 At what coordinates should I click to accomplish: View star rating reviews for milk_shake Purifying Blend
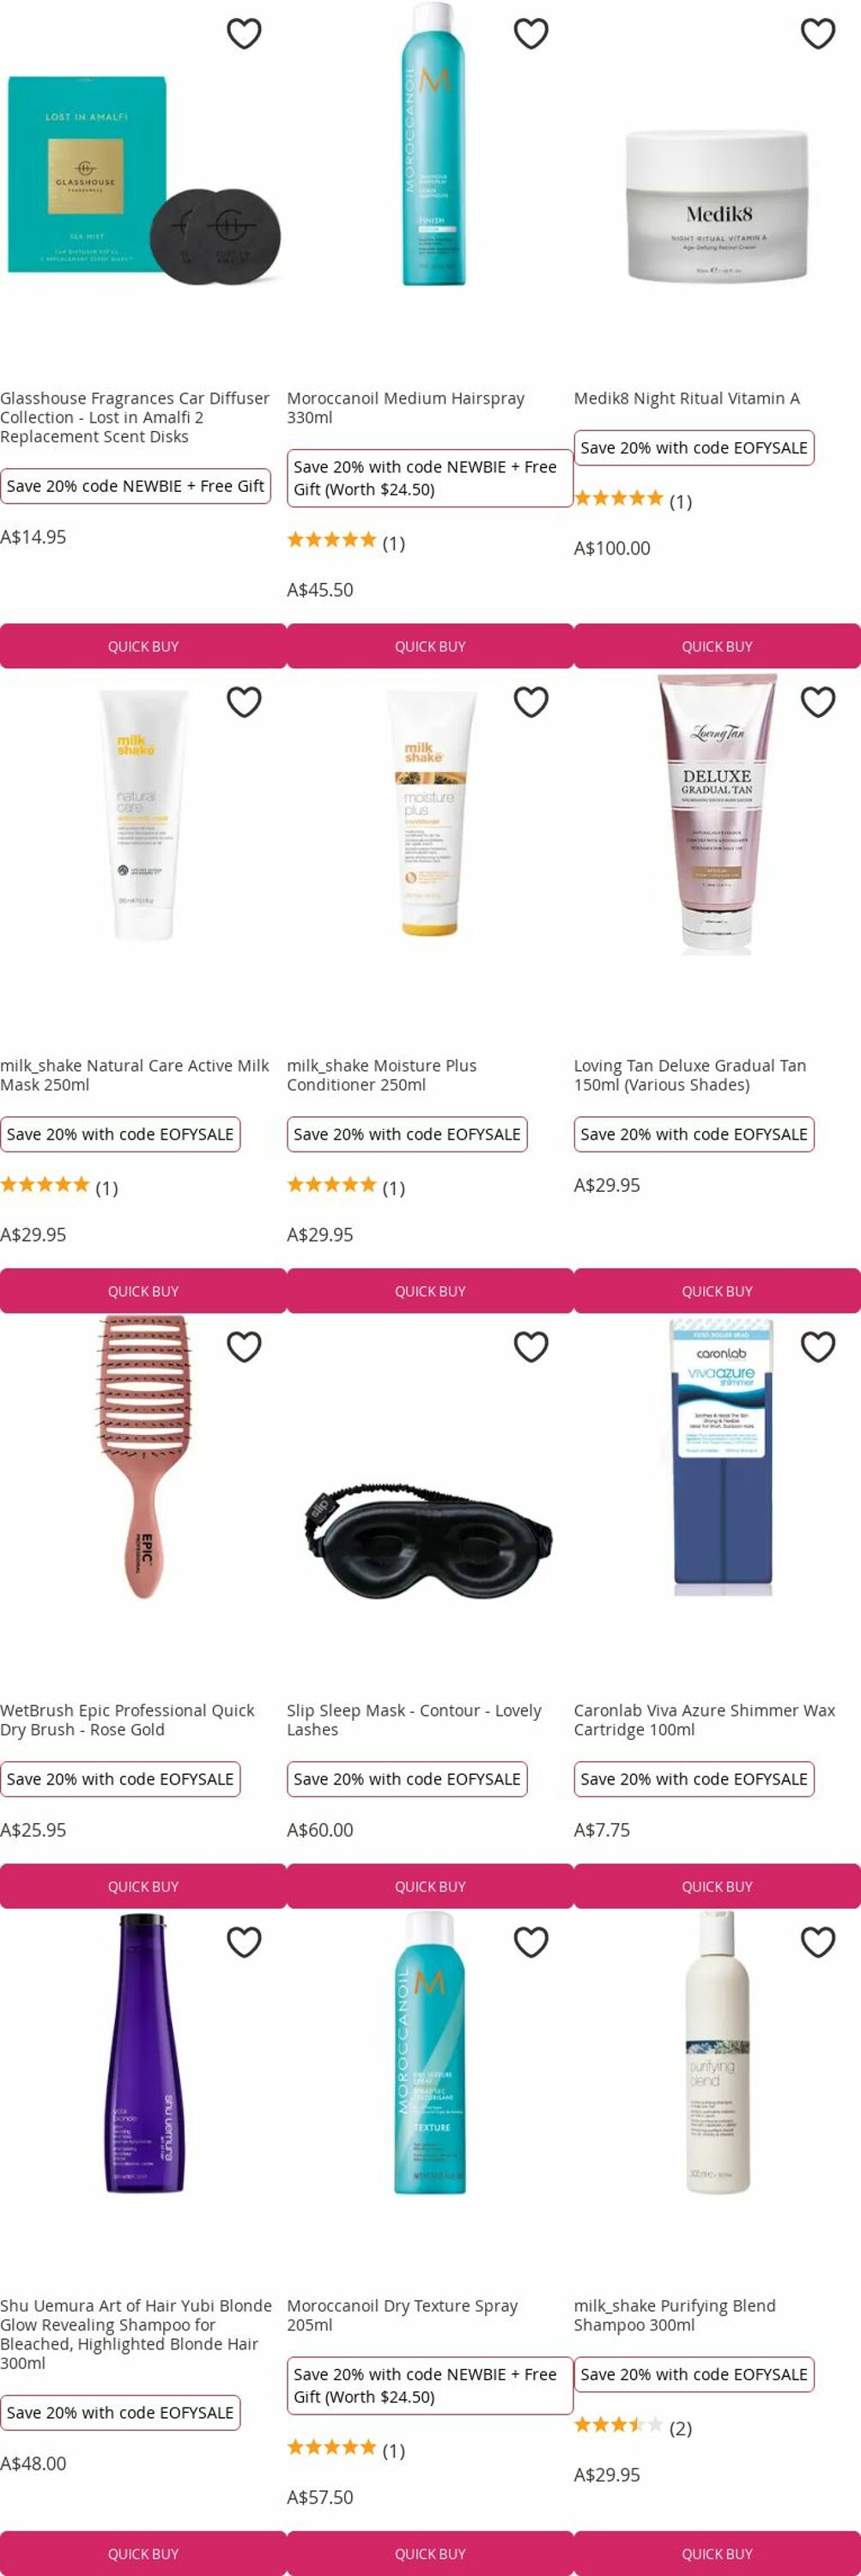click(633, 2427)
